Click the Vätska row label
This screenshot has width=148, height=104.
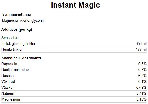click(7, 88)
